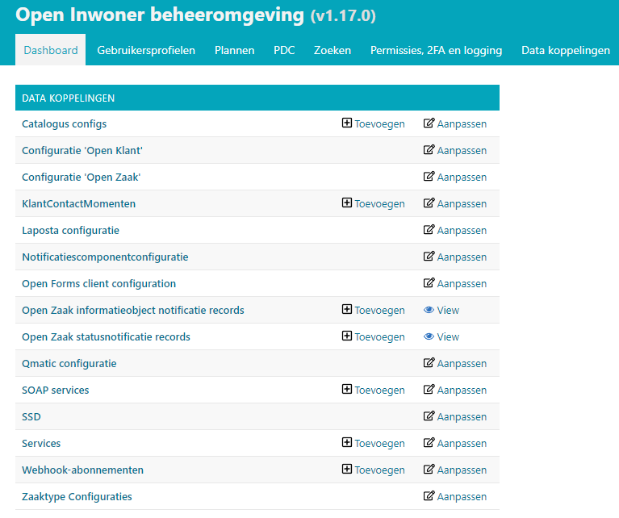Click the Data Koppelingen section header

tap(69, 98)
